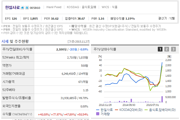
Task: Select the stock price 2,100원
Action: 61,49
